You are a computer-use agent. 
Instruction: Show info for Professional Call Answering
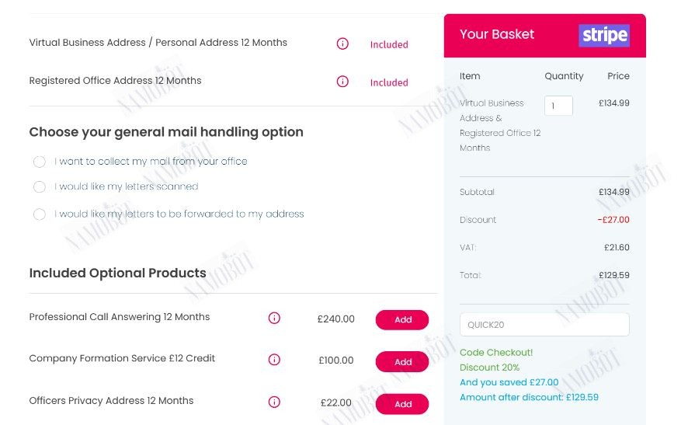coord(274,318)
